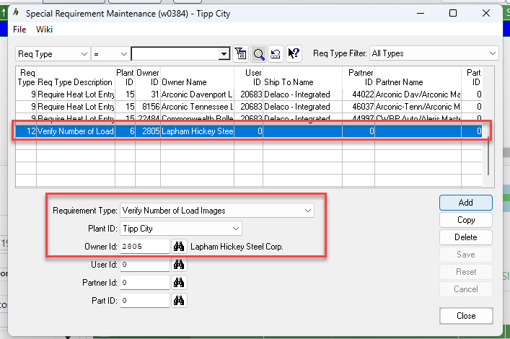Click partner ID cell 44022

(x=359, y=94)
